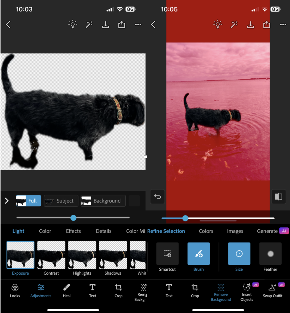Open the Generate AI tab
The height and width of the screenshot is (313, 290).
[x=273, y=231]
